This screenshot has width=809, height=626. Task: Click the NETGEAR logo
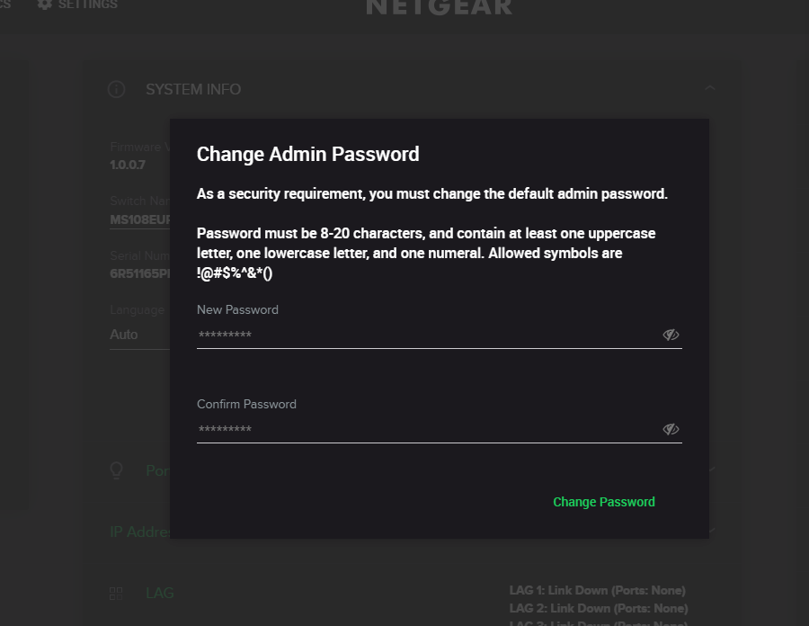coord(439,7)
